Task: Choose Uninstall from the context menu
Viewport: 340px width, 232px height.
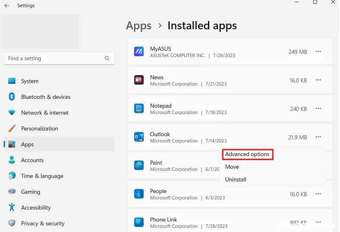Action: (236, 179)
